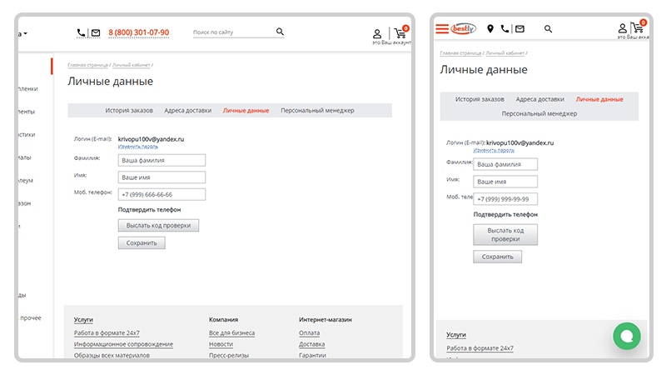Focus phone number field in mobile view
Viewport: 666px width, 375px height.
click(505, 199)
